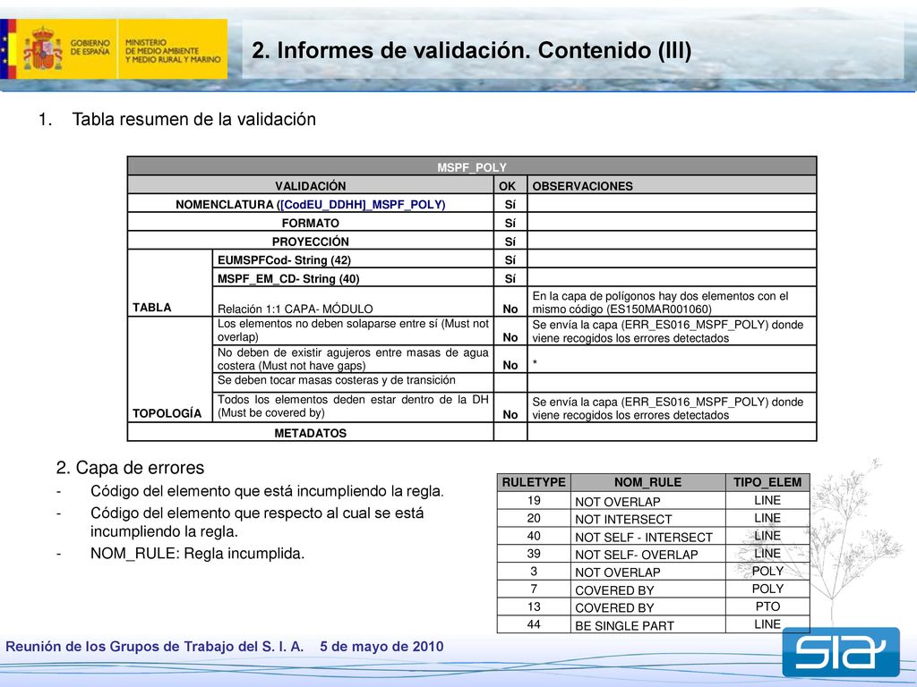Click the TOPOLOGÍA group label
This screenshot has height=687, width=917.
click(x=167, y=413)
